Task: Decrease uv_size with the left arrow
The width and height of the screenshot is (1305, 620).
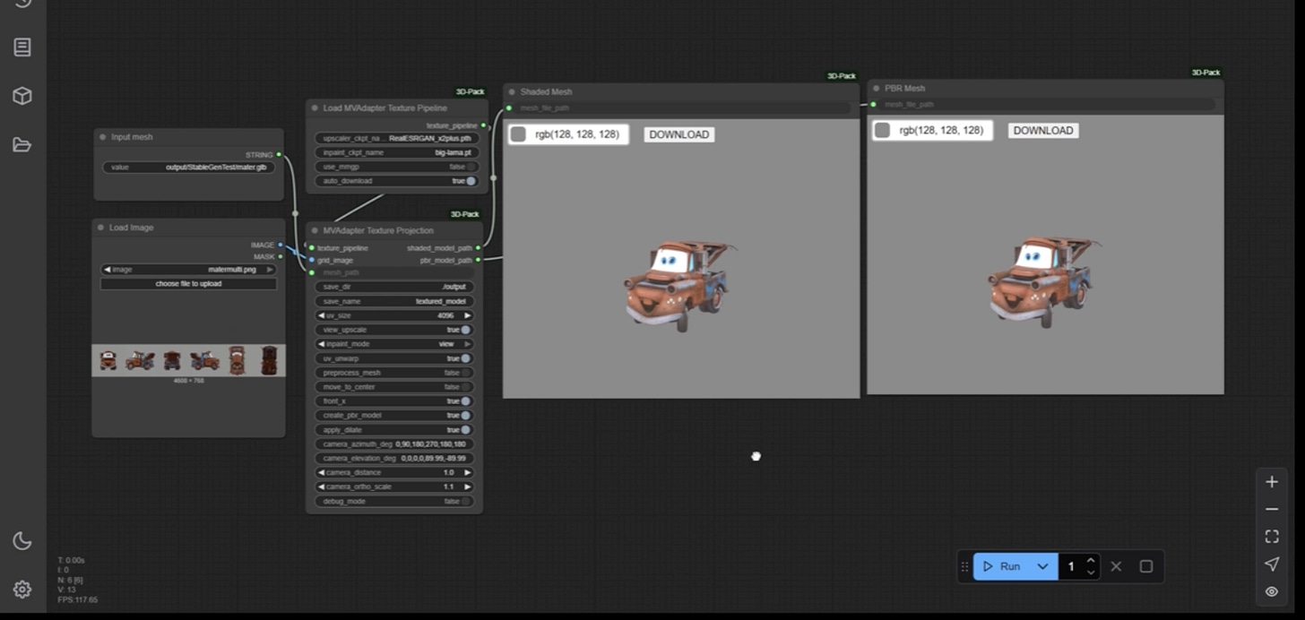Action: coord(322,315)
